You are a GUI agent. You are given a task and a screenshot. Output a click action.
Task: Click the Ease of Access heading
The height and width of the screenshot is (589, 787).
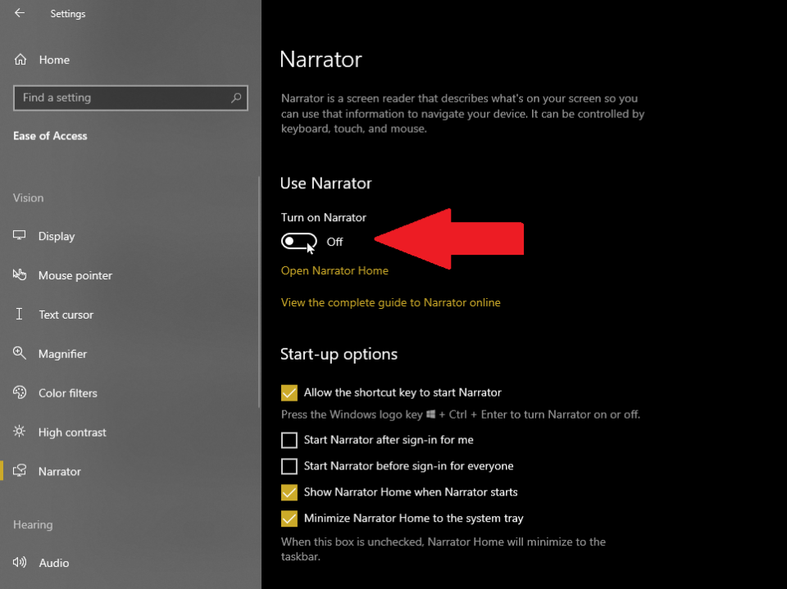tap(50, 136)
